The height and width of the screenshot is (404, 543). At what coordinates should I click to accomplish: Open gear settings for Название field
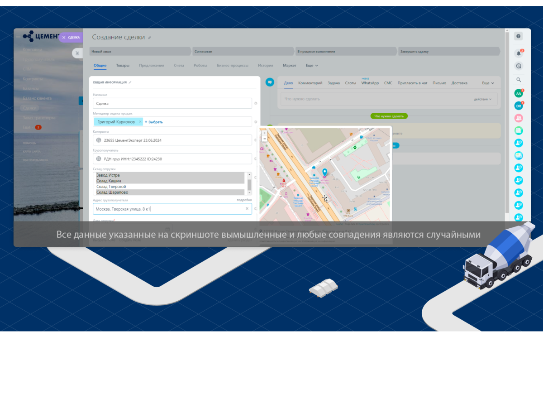click(256, 103)
